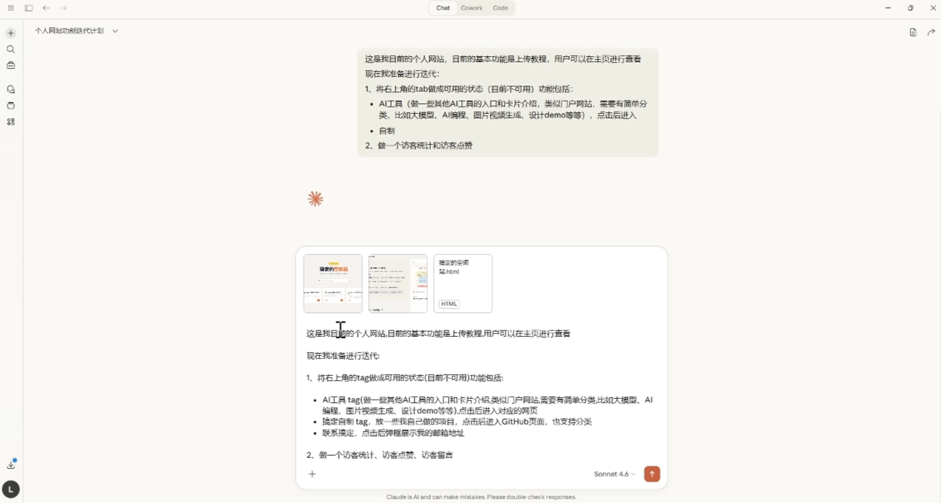Add attachment with the plus button

(312, 474)
